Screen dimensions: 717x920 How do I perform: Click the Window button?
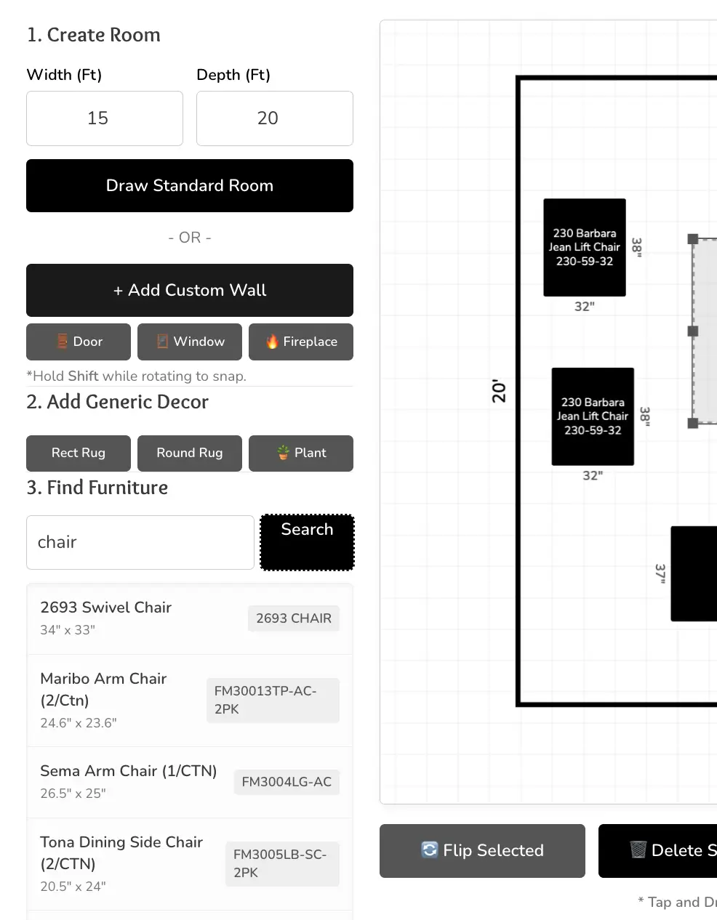click(190, 342)
